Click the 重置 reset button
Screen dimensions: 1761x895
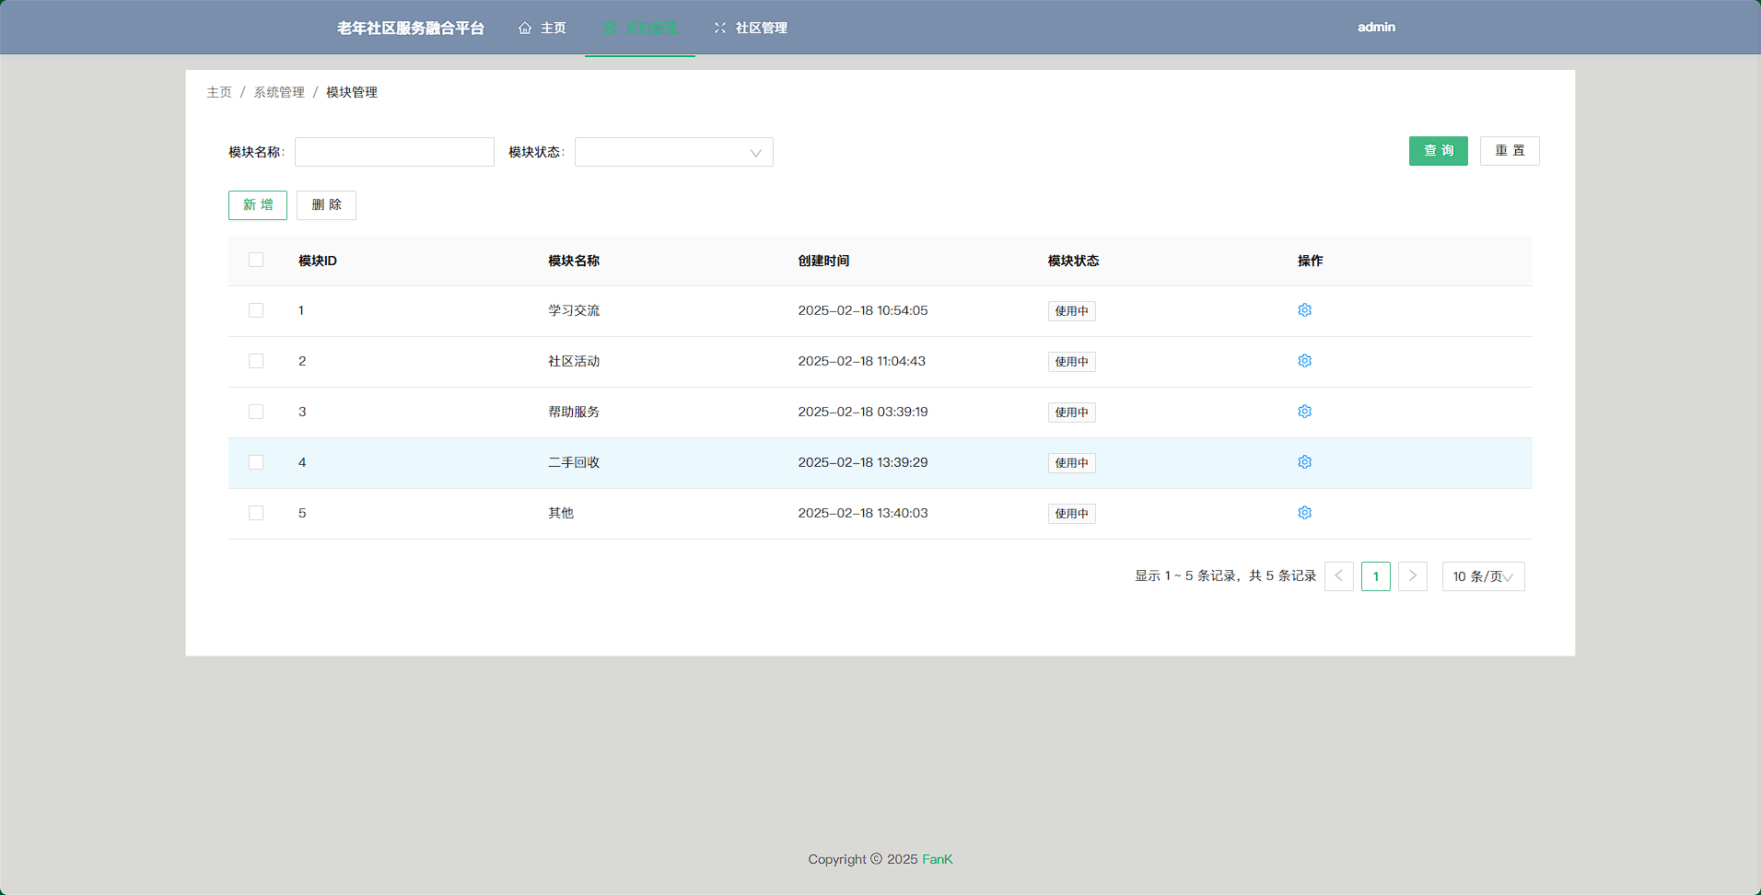coord(1510,151)
